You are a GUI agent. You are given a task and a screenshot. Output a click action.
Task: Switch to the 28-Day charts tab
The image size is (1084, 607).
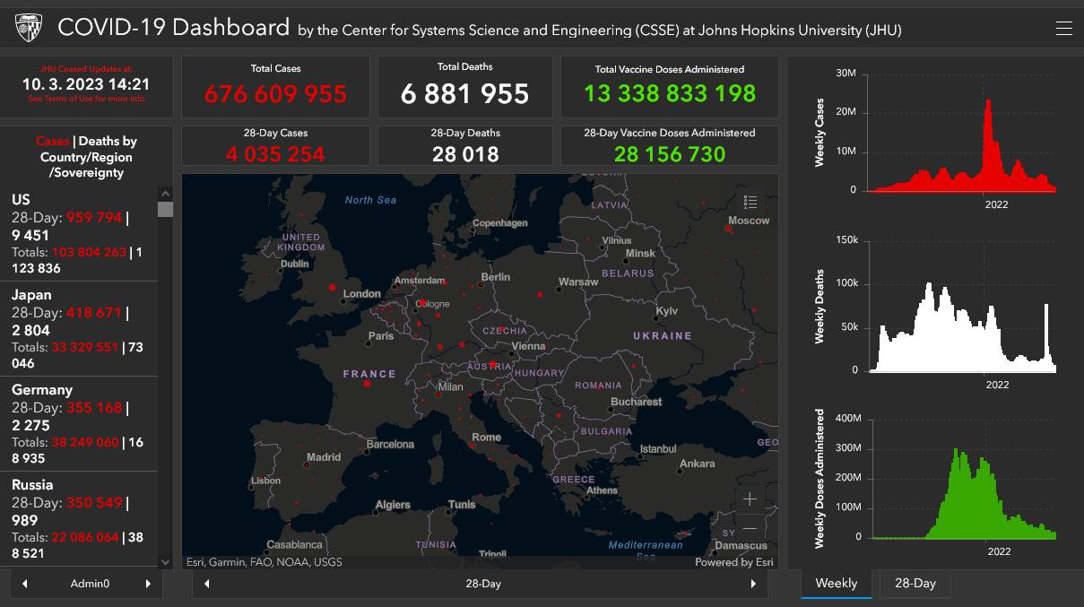pos(915,584)
